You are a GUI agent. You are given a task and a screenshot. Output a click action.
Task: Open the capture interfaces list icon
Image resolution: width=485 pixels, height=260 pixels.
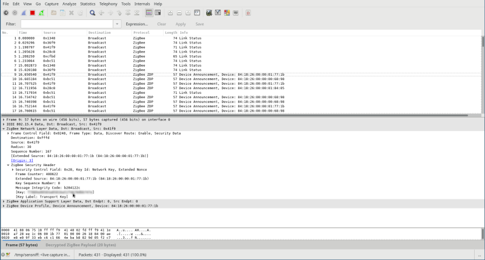pos(6,13)
